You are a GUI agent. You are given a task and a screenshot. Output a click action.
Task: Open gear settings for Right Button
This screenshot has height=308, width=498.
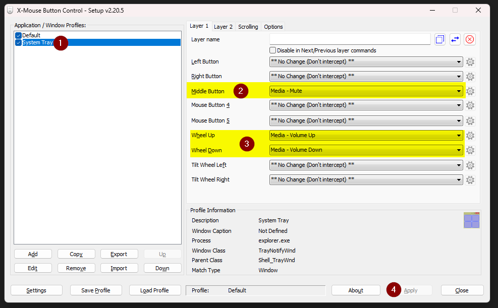pyautogui.click(x=470, y=77)
